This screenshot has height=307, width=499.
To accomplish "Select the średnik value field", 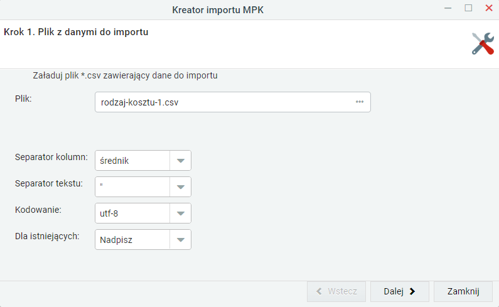I will point(132,161).
